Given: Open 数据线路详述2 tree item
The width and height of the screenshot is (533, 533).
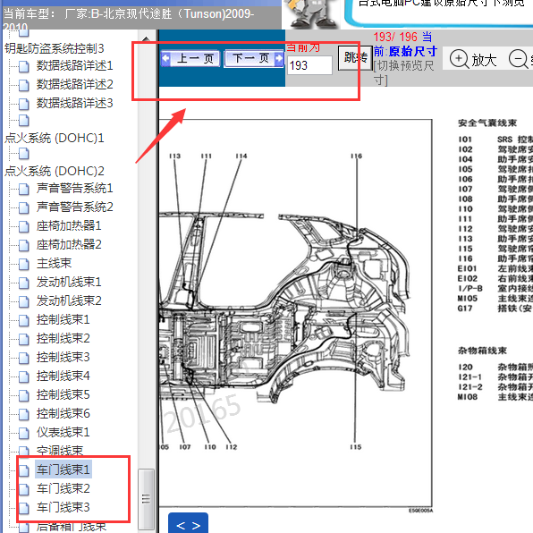Looking at the screenshot, I should 74,84.
